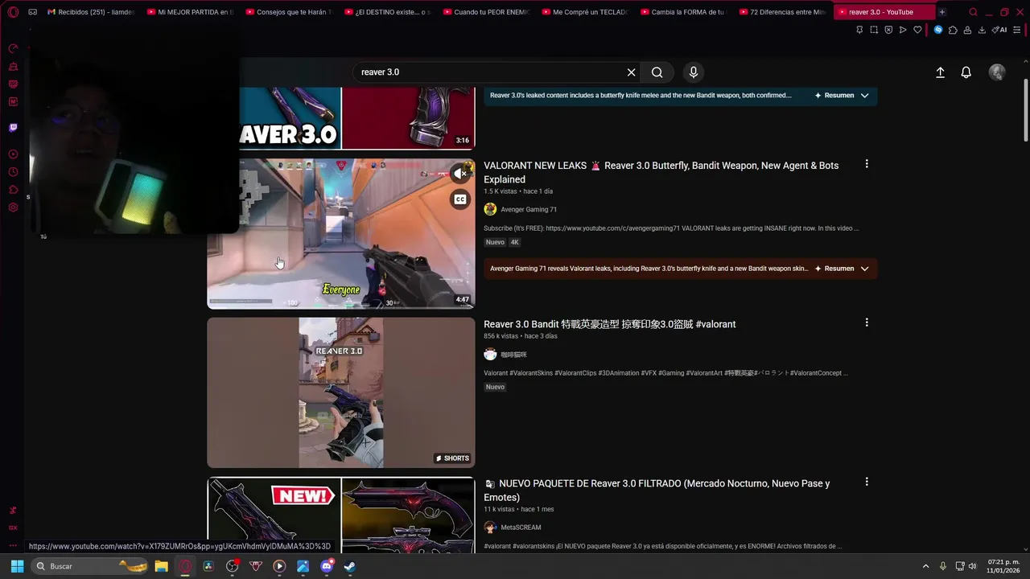Clear the search text with the X
The image size is (1030, 579).
pyautogui.click(x=632, y=72)
